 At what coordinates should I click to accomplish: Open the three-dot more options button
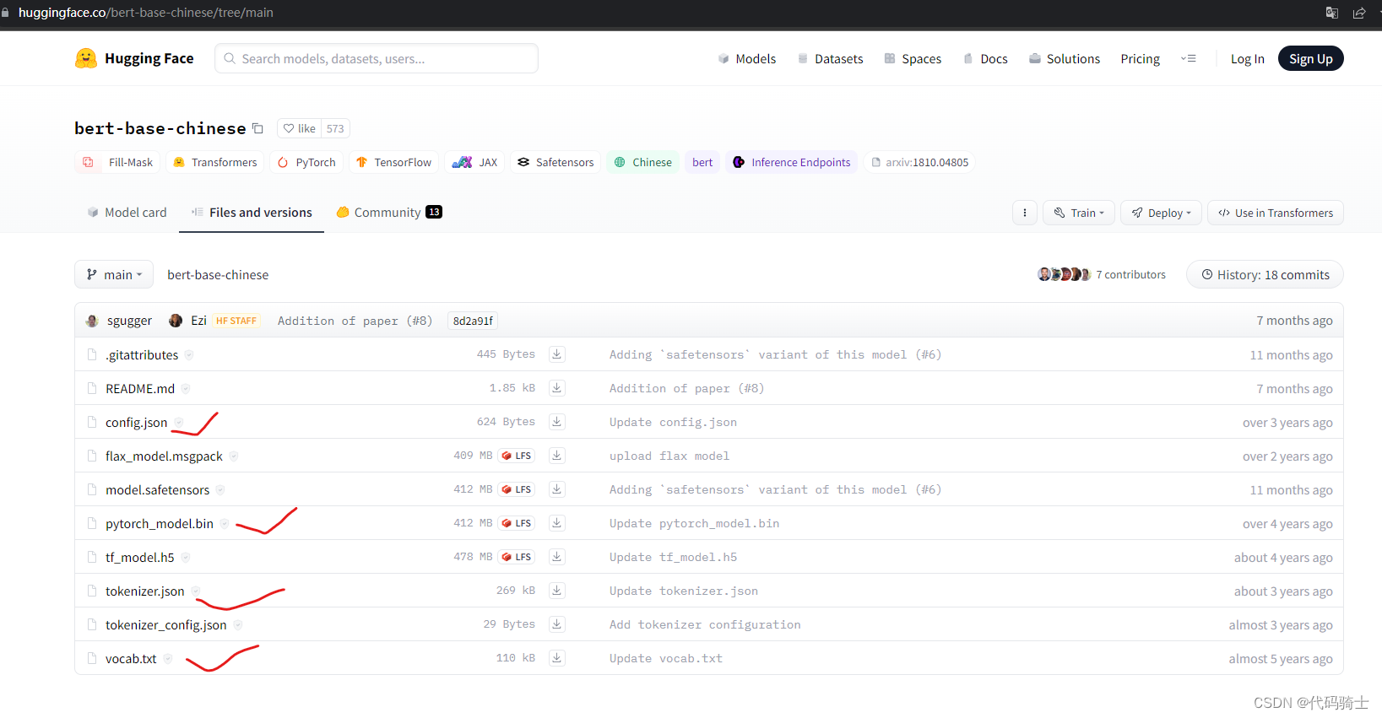[1025, 213]
